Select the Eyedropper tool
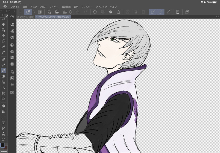Image resolution: width=220 pixels, height=153 pixels. pos(3,52)
